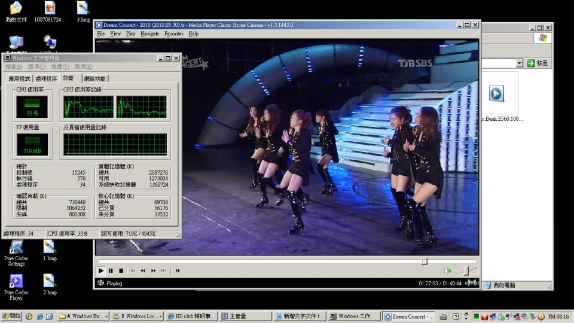The height and width of the screenshot is (323, 574).
Task: Click the frame step button
Action: click(x=178, y=271)
